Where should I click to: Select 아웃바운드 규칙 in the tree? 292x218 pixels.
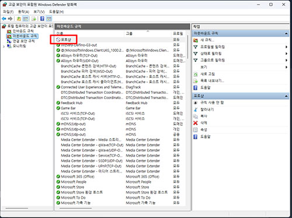tap(25, 36)
